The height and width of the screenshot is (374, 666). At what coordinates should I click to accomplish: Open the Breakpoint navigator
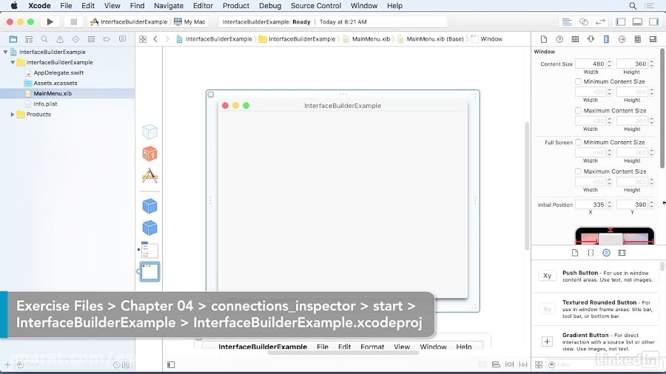coord(107,39)
